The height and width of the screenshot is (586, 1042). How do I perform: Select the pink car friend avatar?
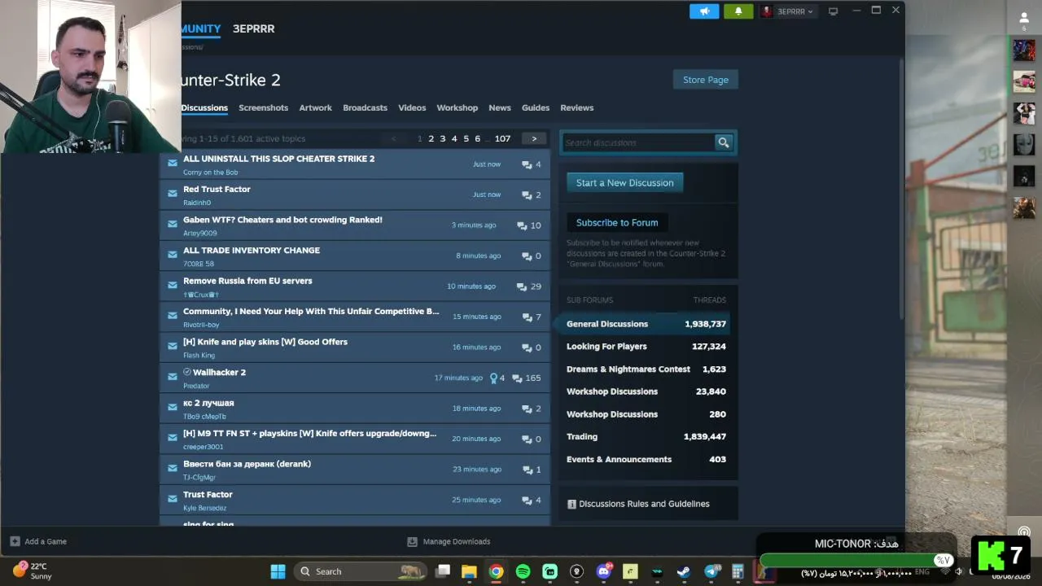pyautogui.click(x=1024, y=81)
